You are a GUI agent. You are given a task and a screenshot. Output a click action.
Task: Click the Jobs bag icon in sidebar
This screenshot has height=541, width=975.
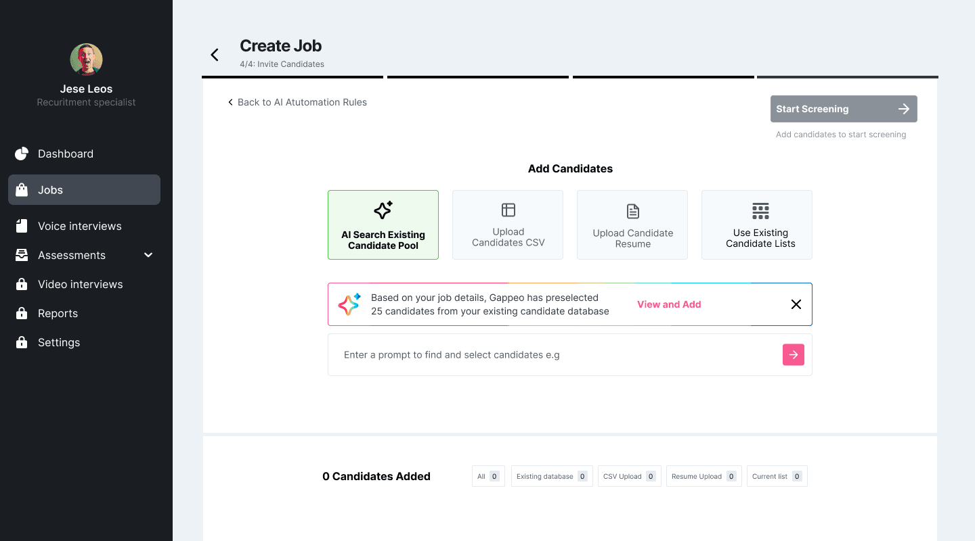pyautogui.click(x=22, y=190)
